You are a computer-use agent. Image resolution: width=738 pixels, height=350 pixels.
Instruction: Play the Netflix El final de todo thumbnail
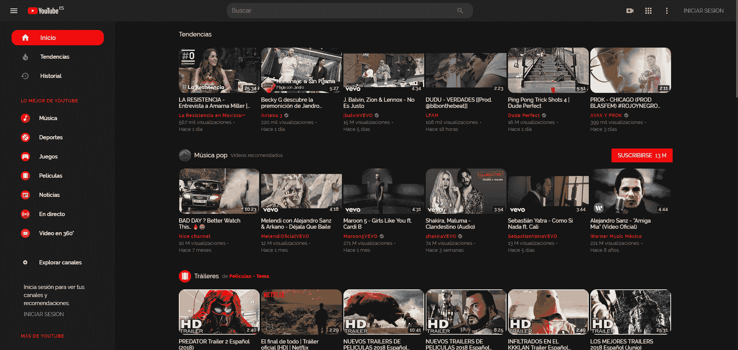(x=302, y=312)
